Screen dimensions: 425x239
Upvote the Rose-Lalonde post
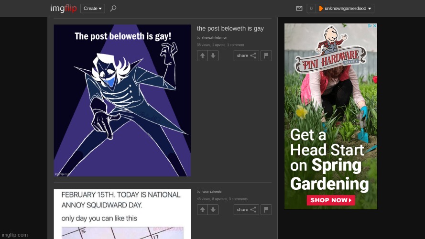coord(203,209)
